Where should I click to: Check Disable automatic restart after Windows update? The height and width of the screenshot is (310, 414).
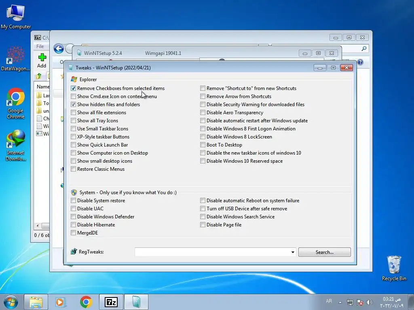coord(203,121)
